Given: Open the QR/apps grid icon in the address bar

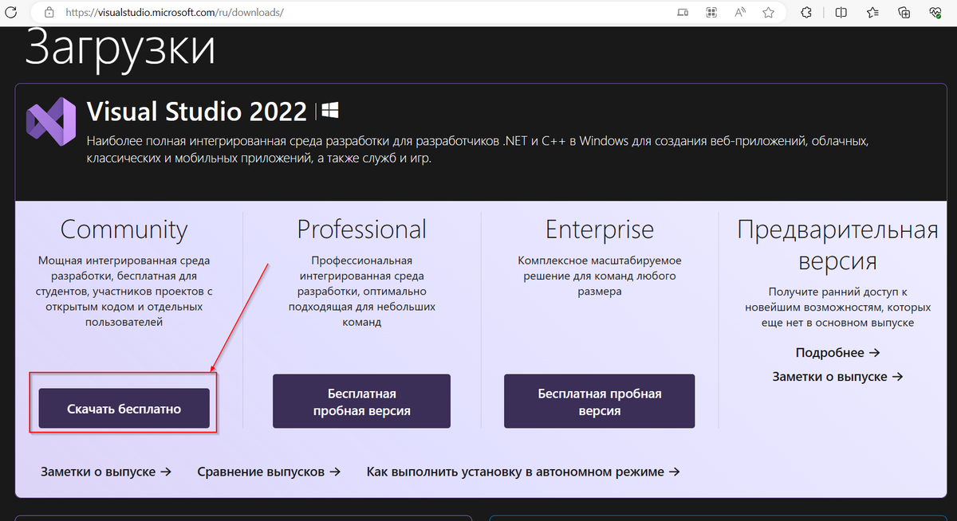Looking at the screenshot, I should click(x=711, y=13).
